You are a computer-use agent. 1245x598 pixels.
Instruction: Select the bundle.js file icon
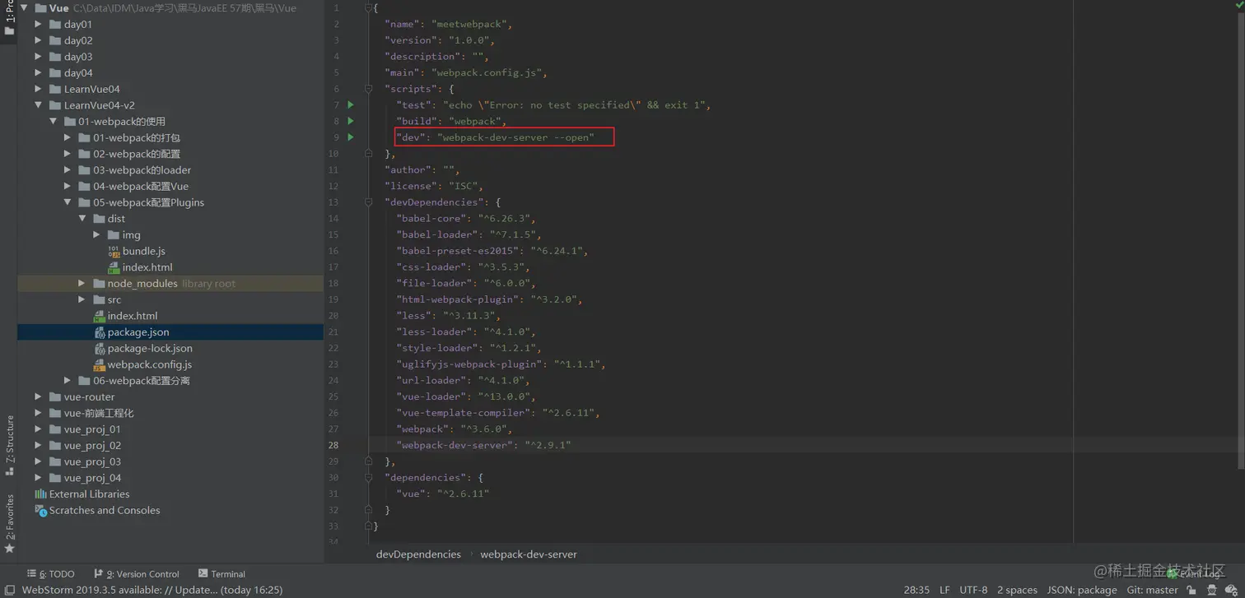tap(114, 251)
